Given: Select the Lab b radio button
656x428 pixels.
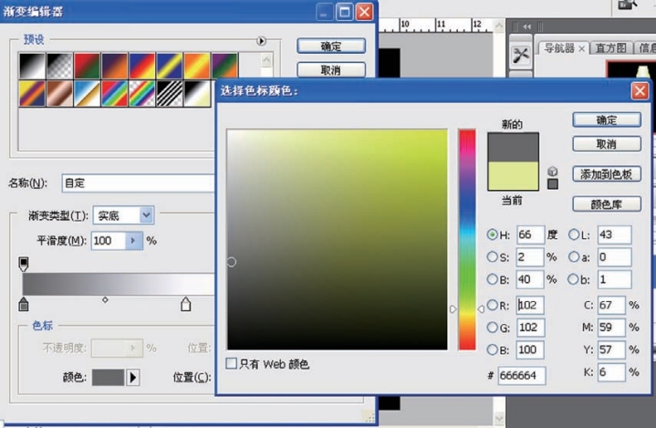Looking at the screenshot, I should (574, 278).
